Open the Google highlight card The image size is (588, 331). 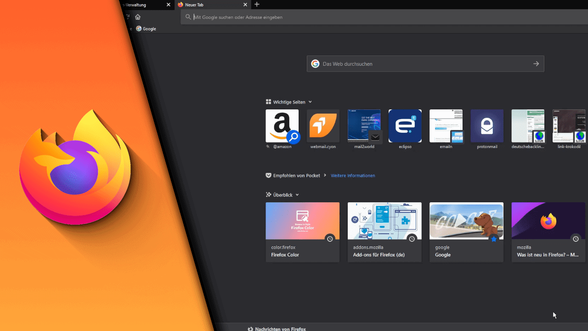coord(466,232)
